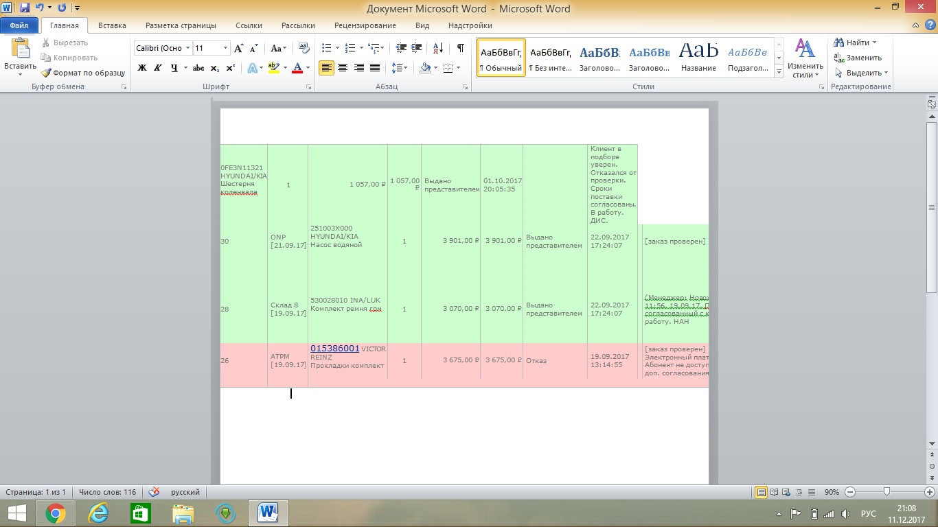The image size is (938, 527).
Task: Toggle show paragraph marks (¶)
Action: click(x=460, y=48)
